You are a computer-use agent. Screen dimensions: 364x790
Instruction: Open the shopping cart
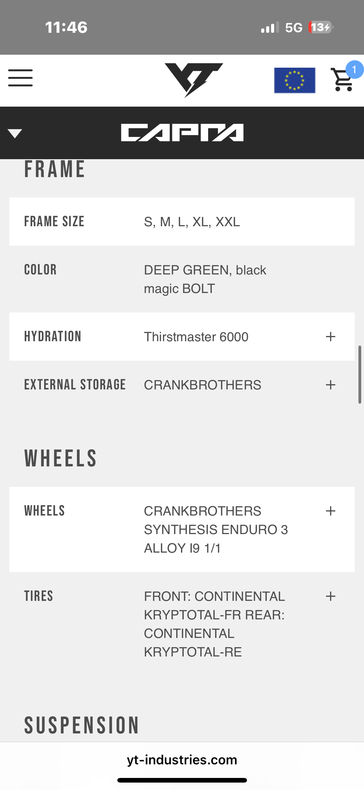(342, 80)
